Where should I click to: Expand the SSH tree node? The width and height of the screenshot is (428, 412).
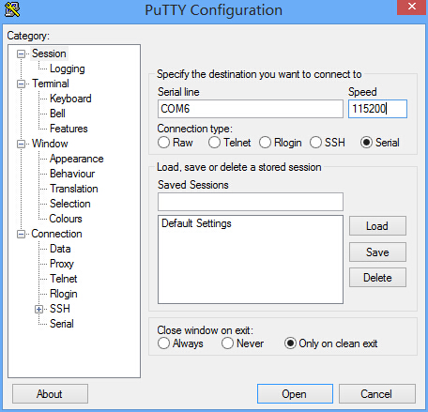[x=38, y=309]
